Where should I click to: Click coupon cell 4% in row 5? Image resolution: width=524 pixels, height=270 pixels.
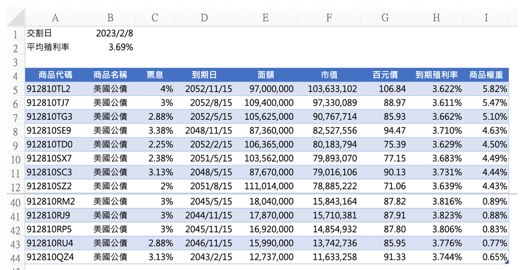click(x=155, y=89)
